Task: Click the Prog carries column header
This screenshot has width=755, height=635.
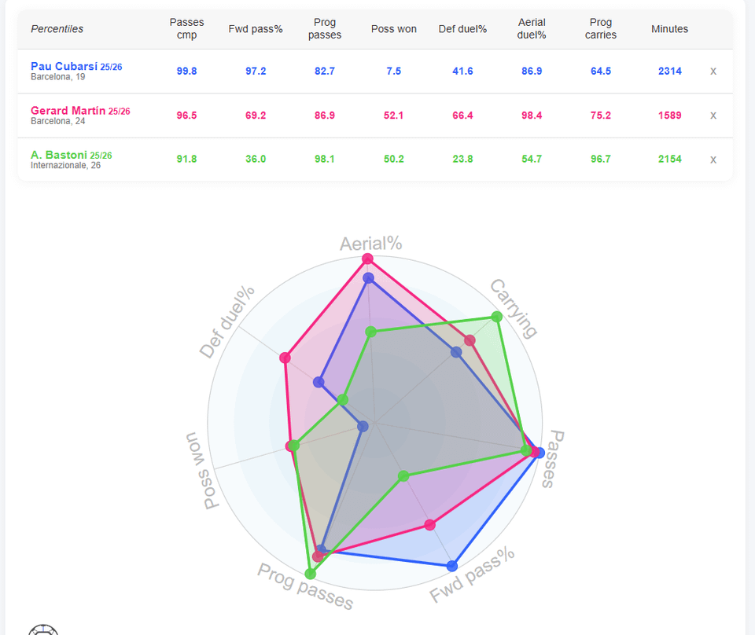Action: tap(601, 29)
